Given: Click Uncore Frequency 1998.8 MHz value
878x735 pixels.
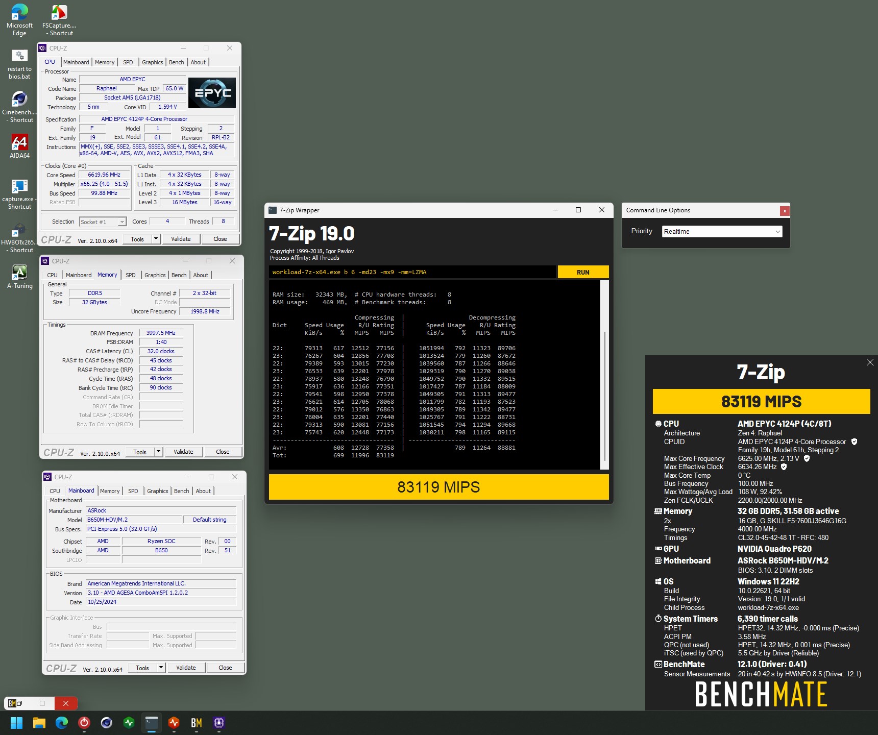Looking at the screenshot, I should [205, 311].
